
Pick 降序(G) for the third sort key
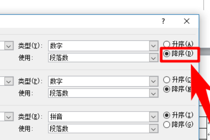167,124
